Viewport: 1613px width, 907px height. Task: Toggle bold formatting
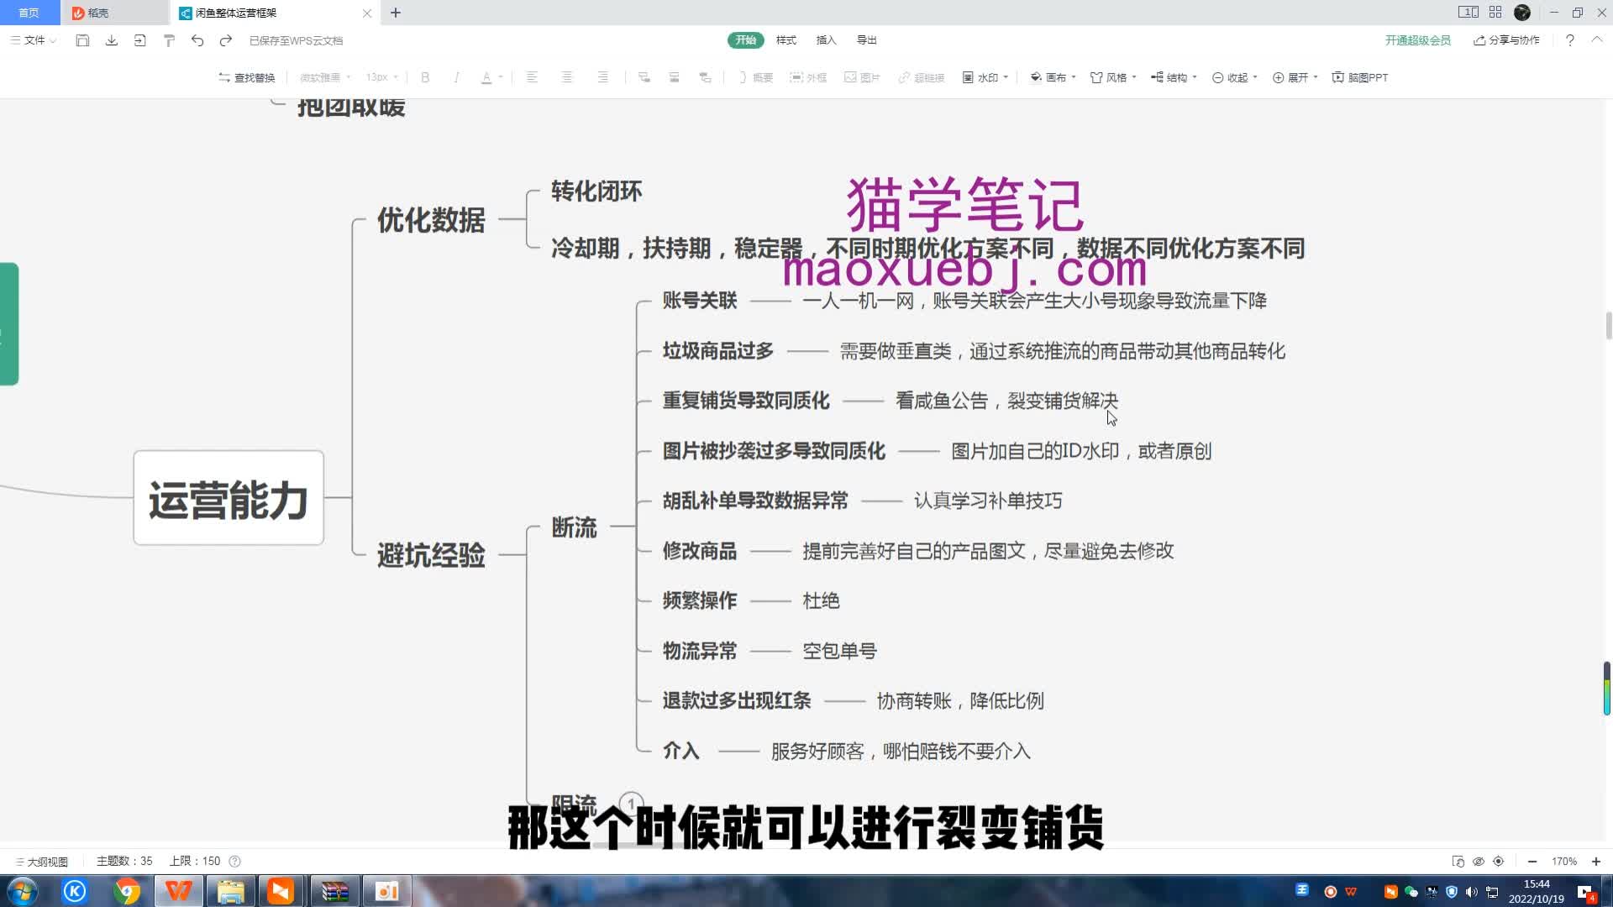[425, 76]
